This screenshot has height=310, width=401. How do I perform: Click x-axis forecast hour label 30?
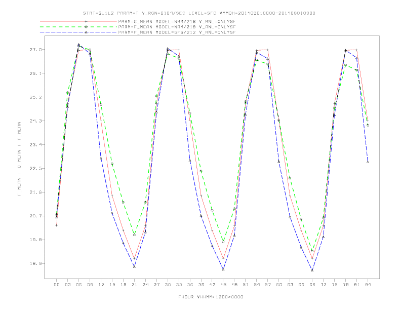168,285
